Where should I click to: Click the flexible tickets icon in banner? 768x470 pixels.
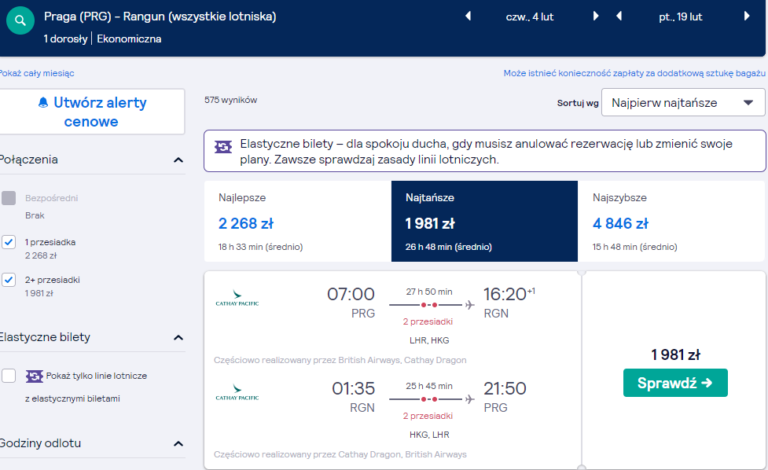pyautogui.click(x=223, y=146)
